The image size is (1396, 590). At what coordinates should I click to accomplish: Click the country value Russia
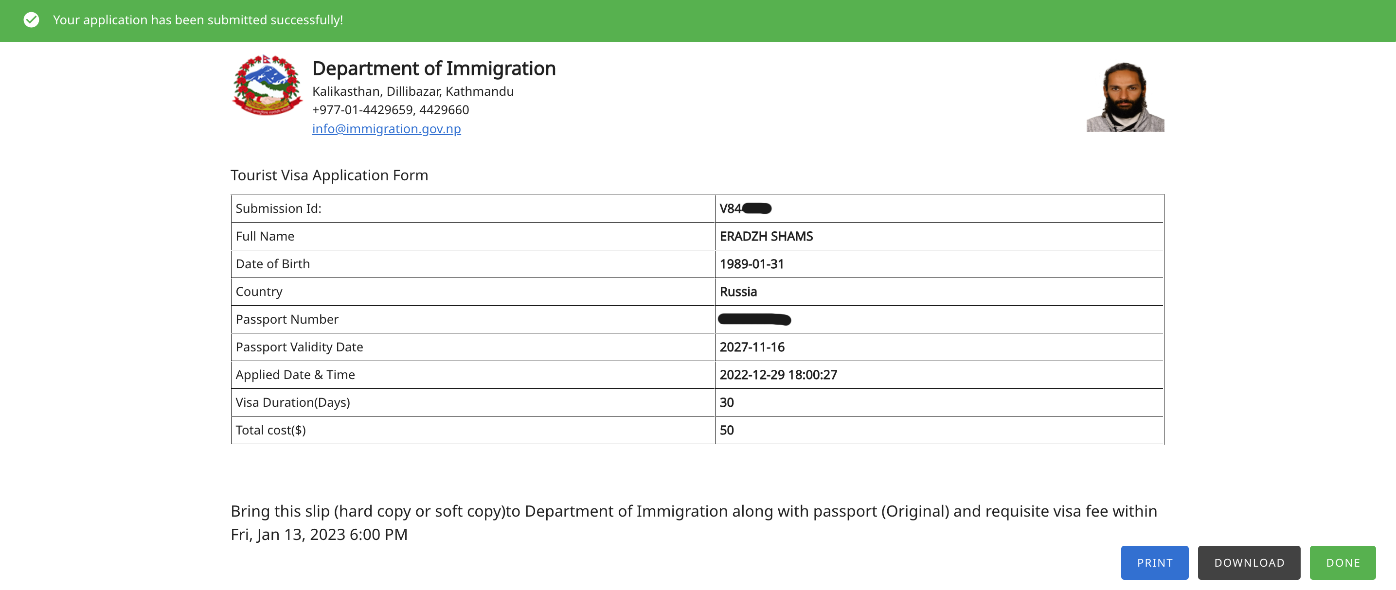pyautogui.click(x=738, y=292)
